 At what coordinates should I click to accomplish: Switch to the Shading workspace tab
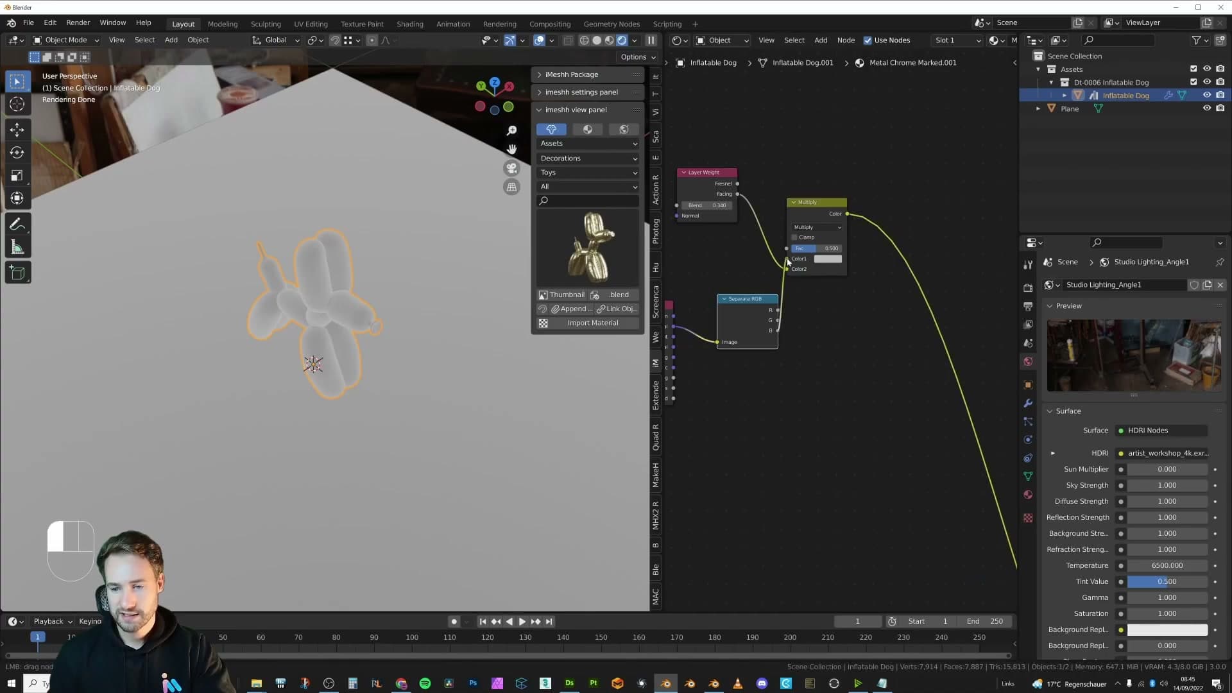click(x=409, y=24)
